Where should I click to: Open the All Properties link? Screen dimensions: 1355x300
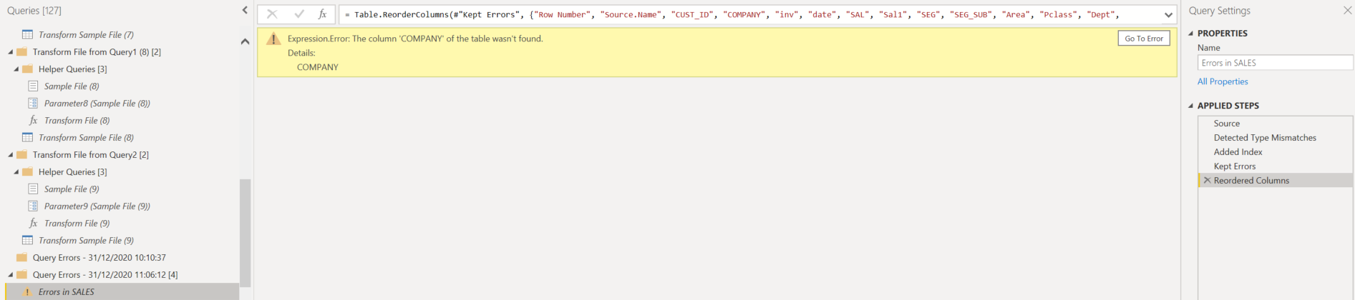point(1223,81)
